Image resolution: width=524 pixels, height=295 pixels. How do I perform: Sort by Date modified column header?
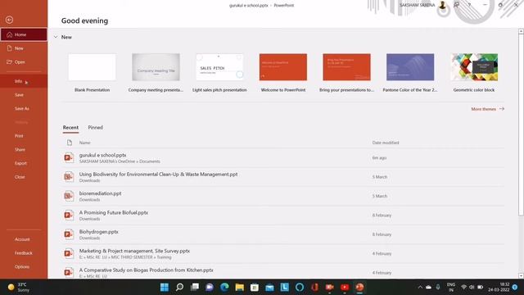[386, 143]
